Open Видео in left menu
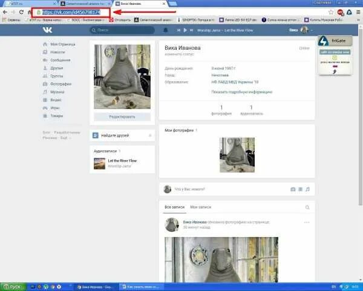Screen dimensions: 363x291 (x=52, y=100)
